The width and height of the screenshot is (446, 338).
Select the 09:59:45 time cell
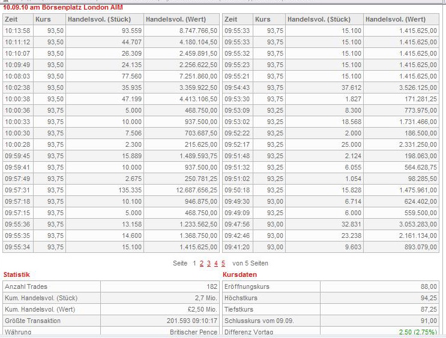click(x=18, y=156)
